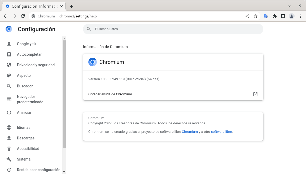This screenshot has height=174, width=306.
Task: Expand the tab search chevron
Action: coord(290,6)
